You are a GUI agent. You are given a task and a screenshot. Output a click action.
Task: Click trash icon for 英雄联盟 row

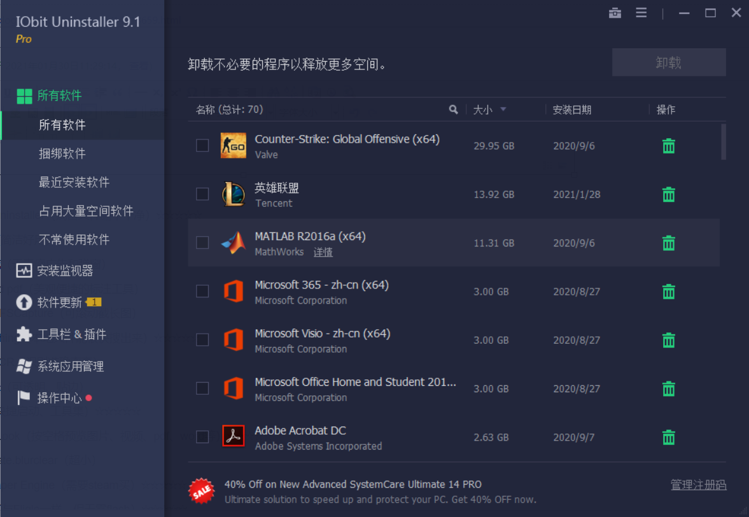tap(668, 194)
